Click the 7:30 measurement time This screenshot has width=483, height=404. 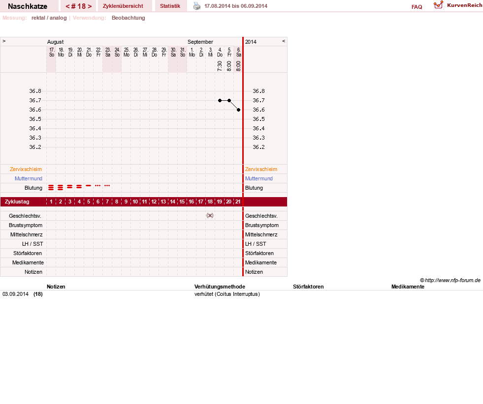click(220, 66)
